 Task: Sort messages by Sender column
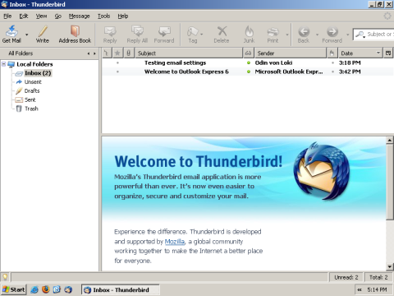point(291,53)
